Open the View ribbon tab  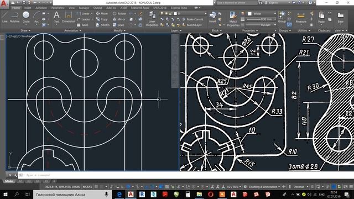pos(71,8)
